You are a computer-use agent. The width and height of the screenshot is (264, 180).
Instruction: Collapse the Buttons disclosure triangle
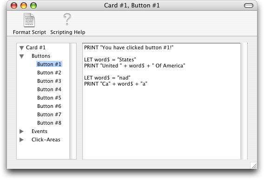click(x=21, y=56)
